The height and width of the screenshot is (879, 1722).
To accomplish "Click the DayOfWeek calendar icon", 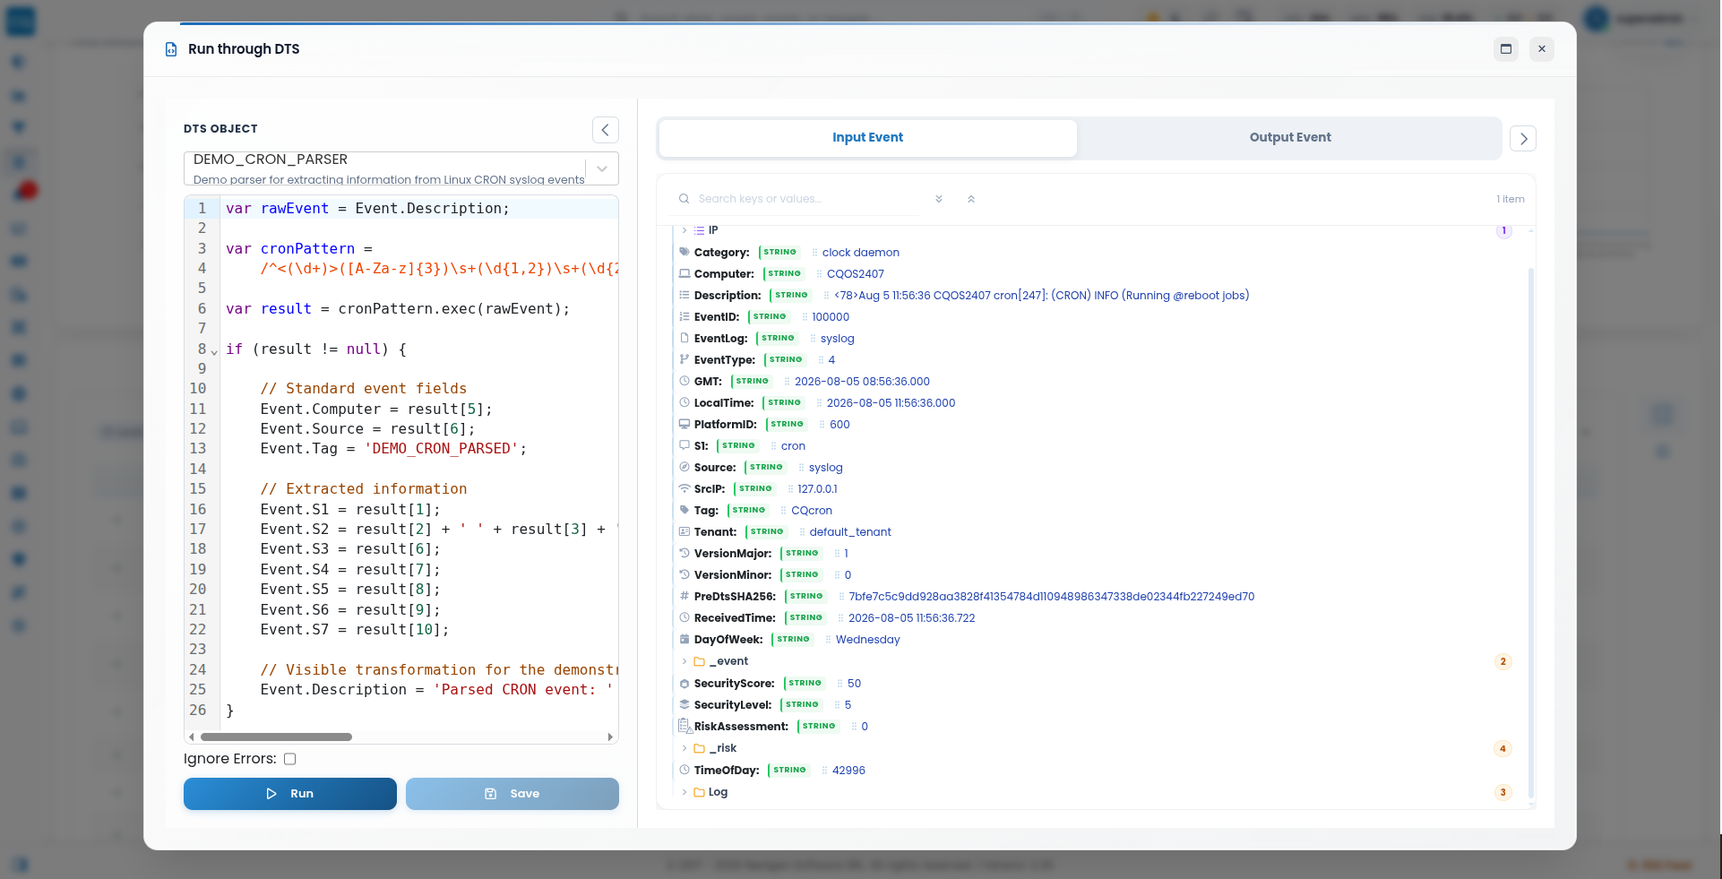I will 684,639.
